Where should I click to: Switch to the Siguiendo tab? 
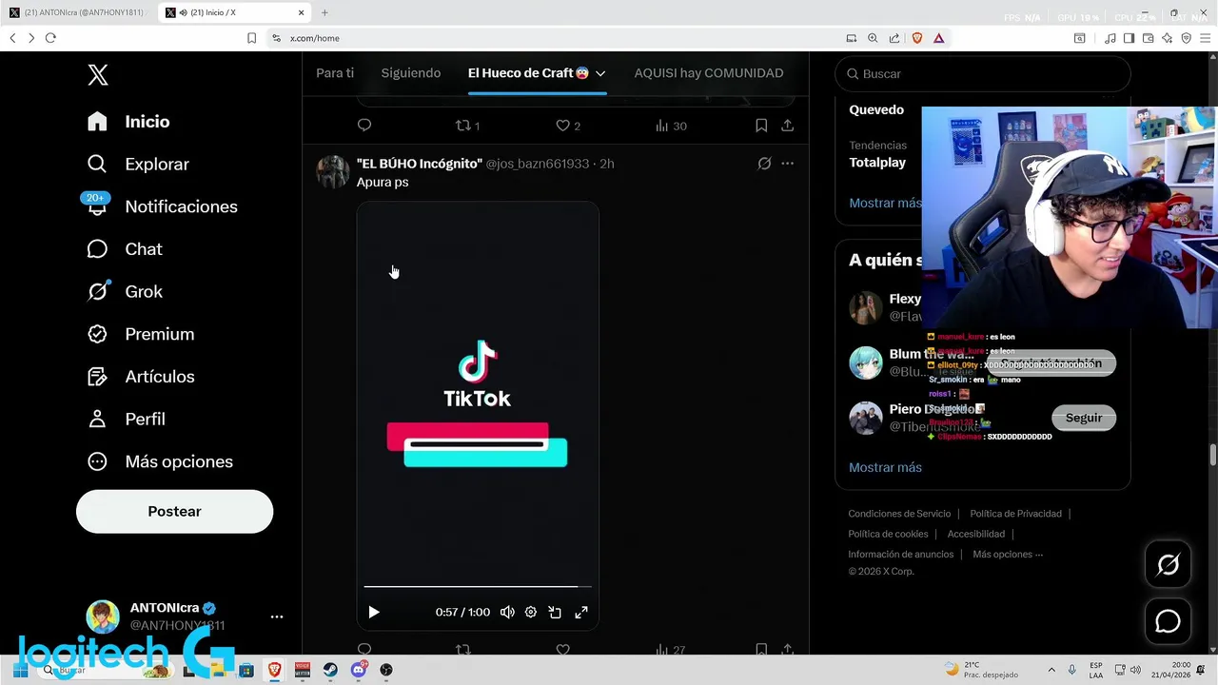coord(411,73)
